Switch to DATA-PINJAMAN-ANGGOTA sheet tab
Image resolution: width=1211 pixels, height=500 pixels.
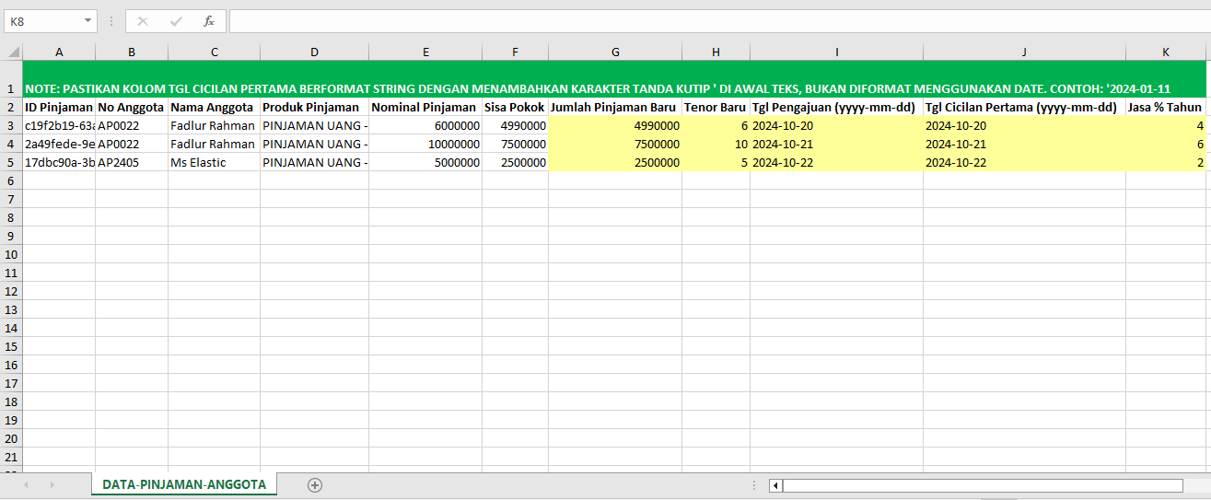[x=184, y=484]
